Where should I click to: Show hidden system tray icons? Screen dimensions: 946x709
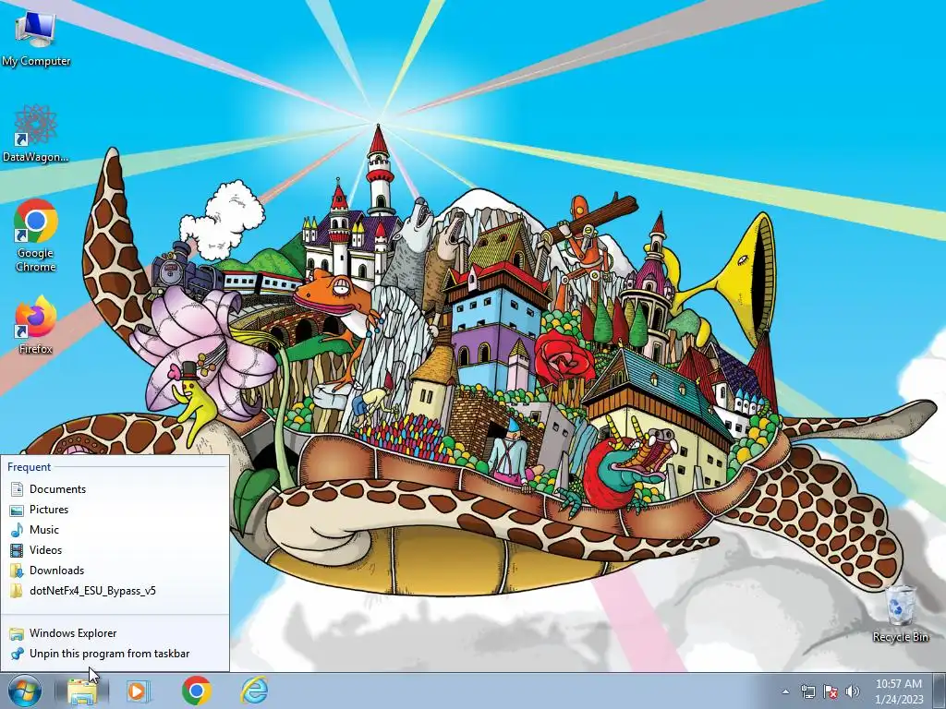pos(785,692)
